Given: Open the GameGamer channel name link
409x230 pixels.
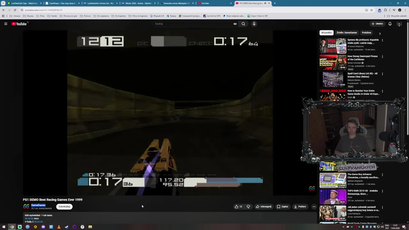Looking at the screenshot, I should tap(38, 205).
